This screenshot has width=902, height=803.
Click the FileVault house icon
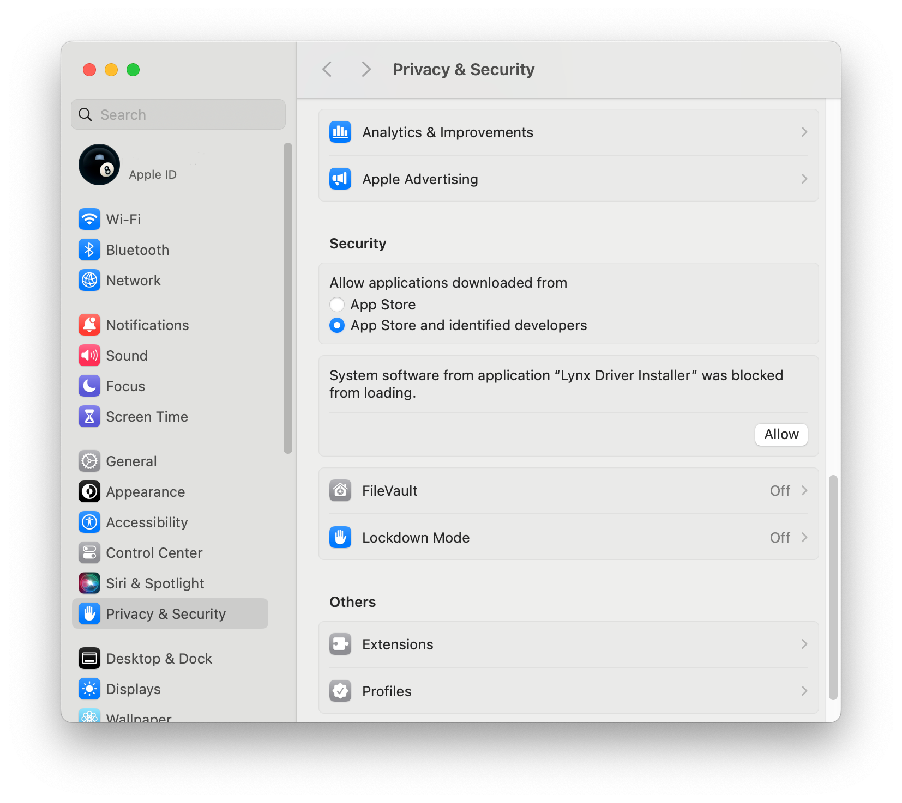(x=340, y=491)
